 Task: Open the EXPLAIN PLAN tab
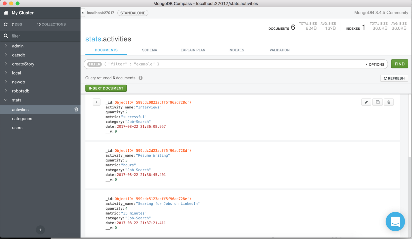tap(193, 50)
